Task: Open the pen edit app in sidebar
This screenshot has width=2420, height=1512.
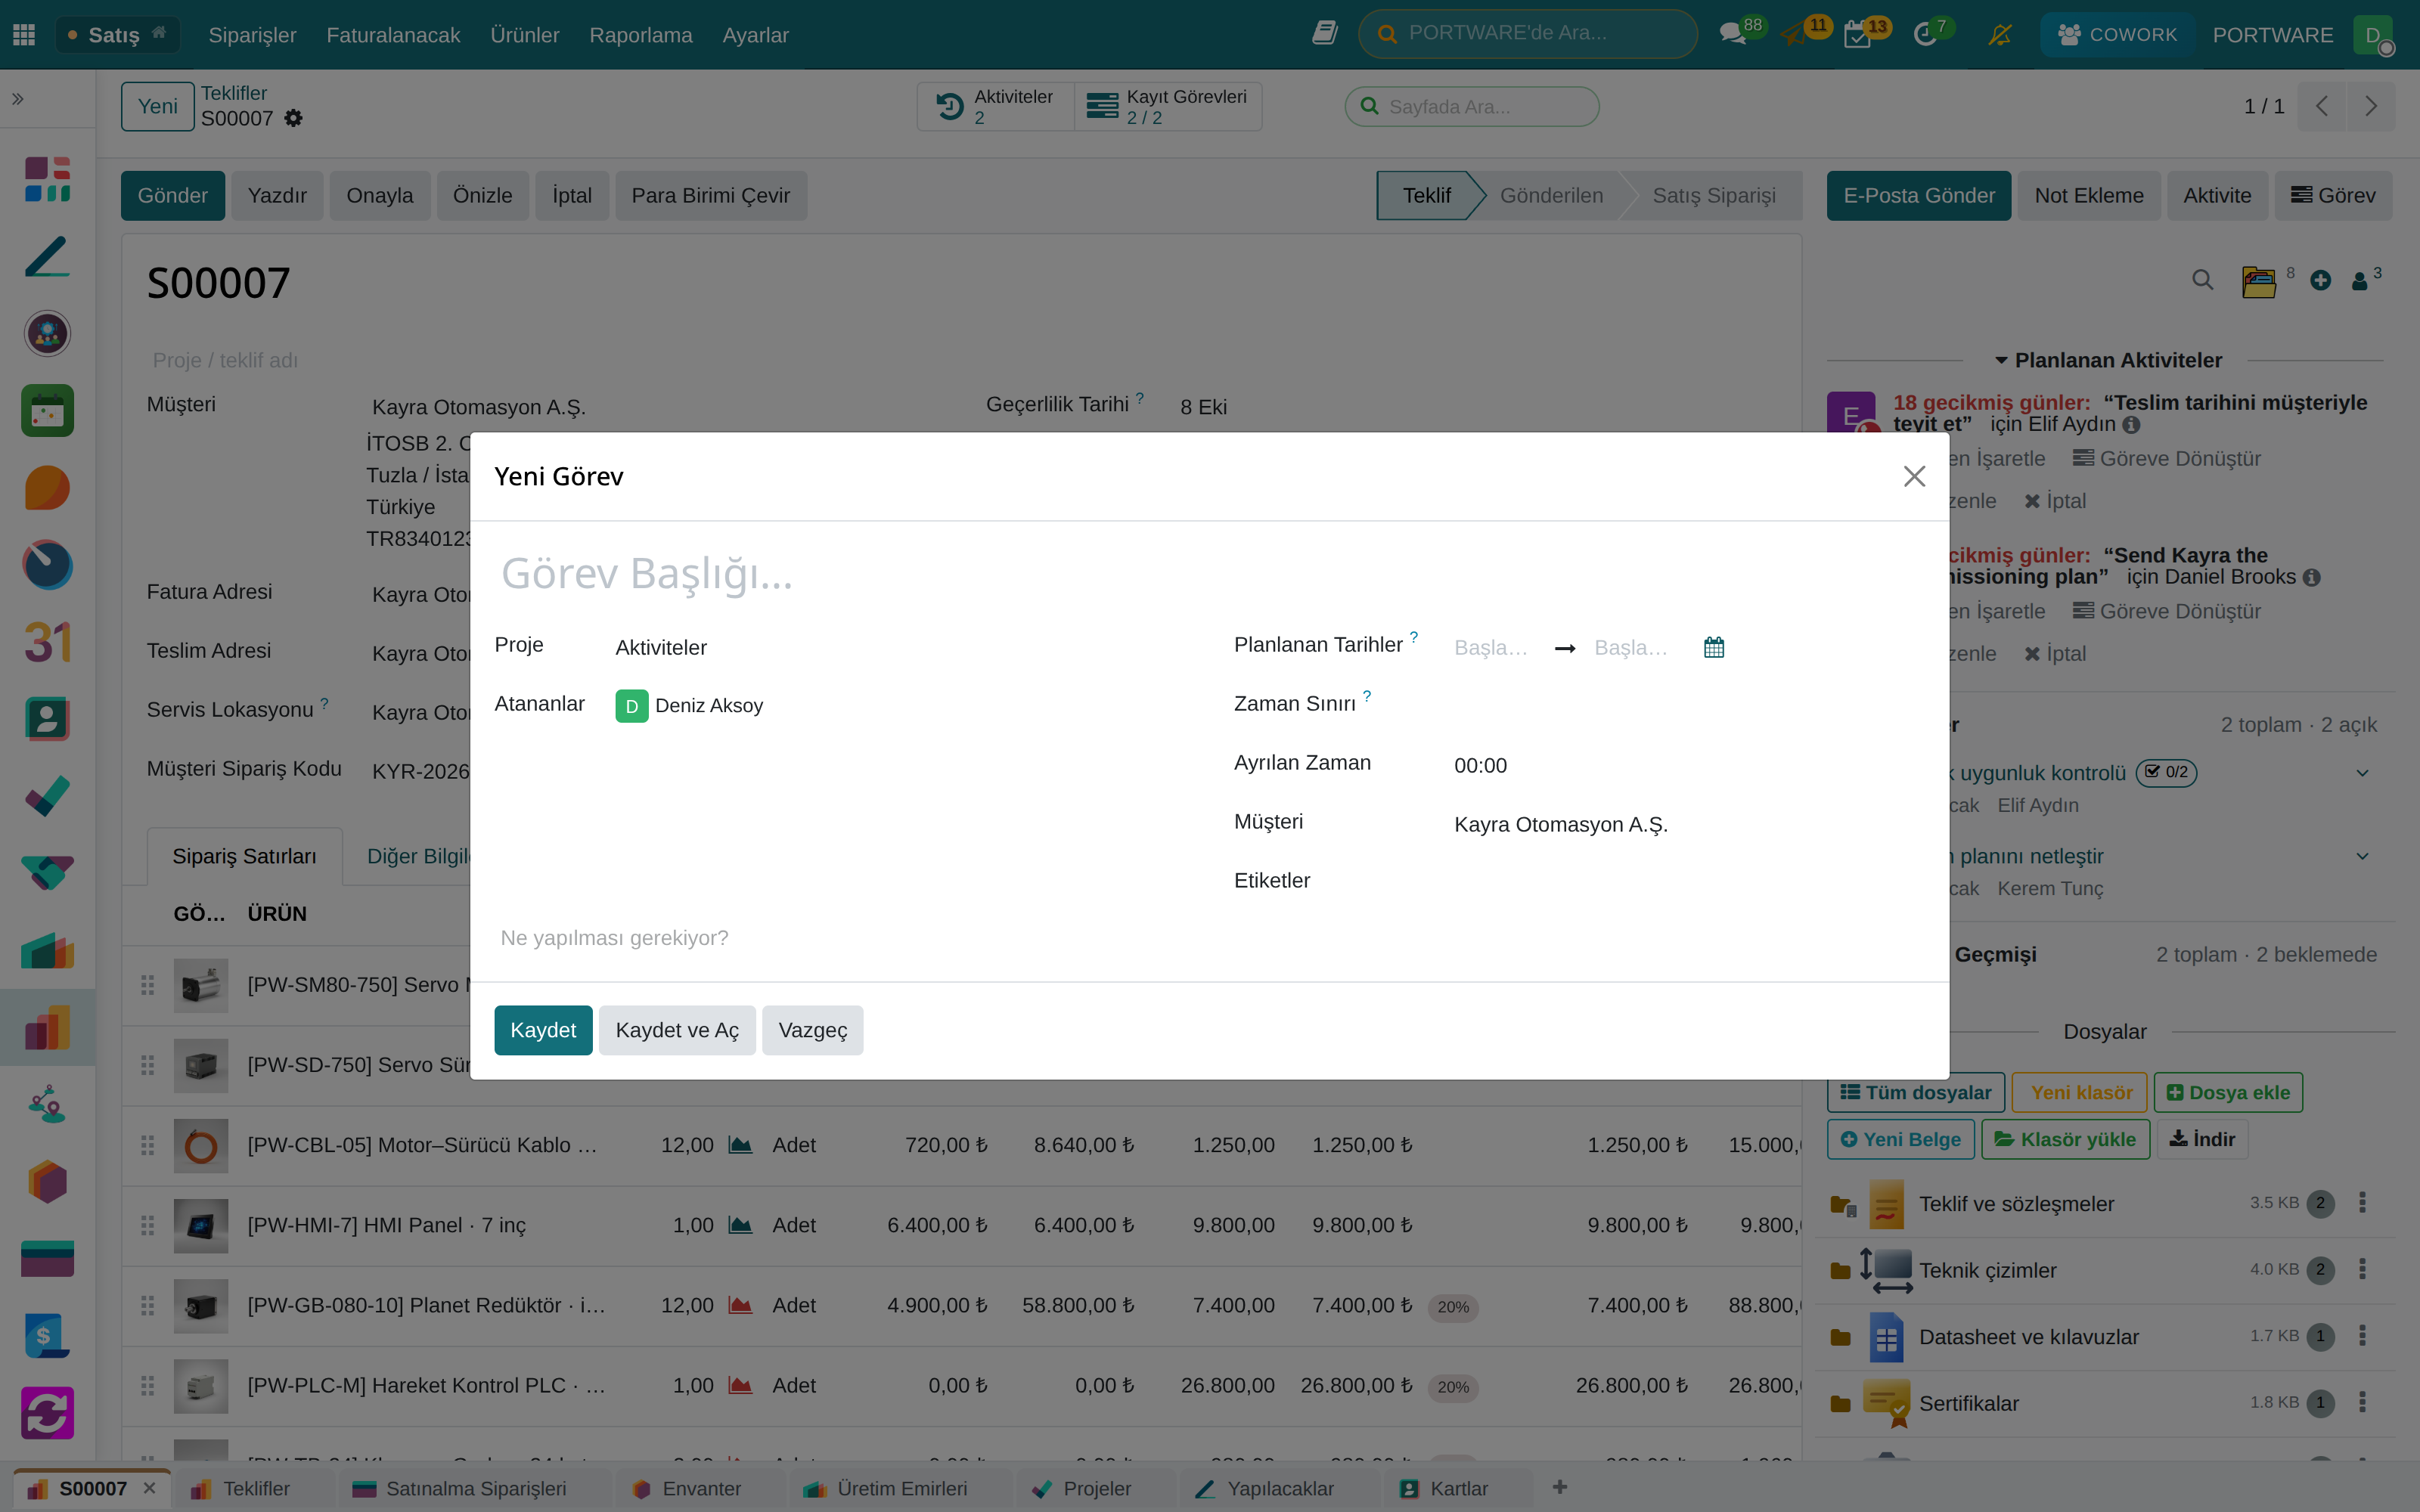Action: point(47,257)
